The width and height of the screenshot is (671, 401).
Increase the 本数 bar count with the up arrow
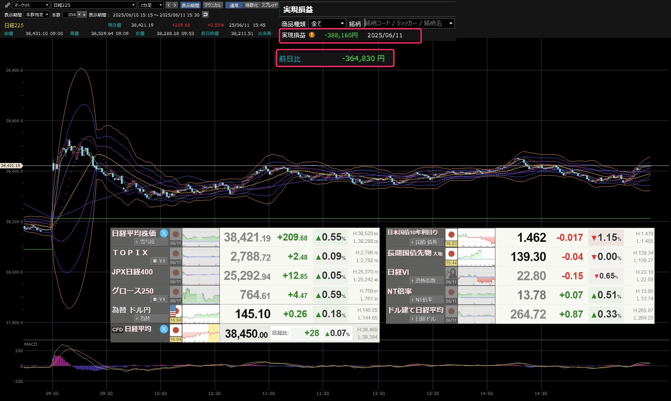[84, 14]
